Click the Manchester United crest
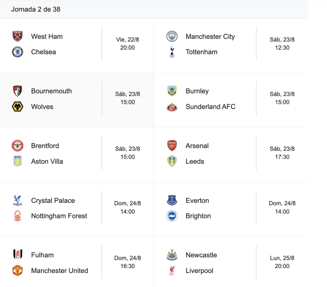Screen dimensions: 327x287 pyautogui.click(x=18, y=270)
